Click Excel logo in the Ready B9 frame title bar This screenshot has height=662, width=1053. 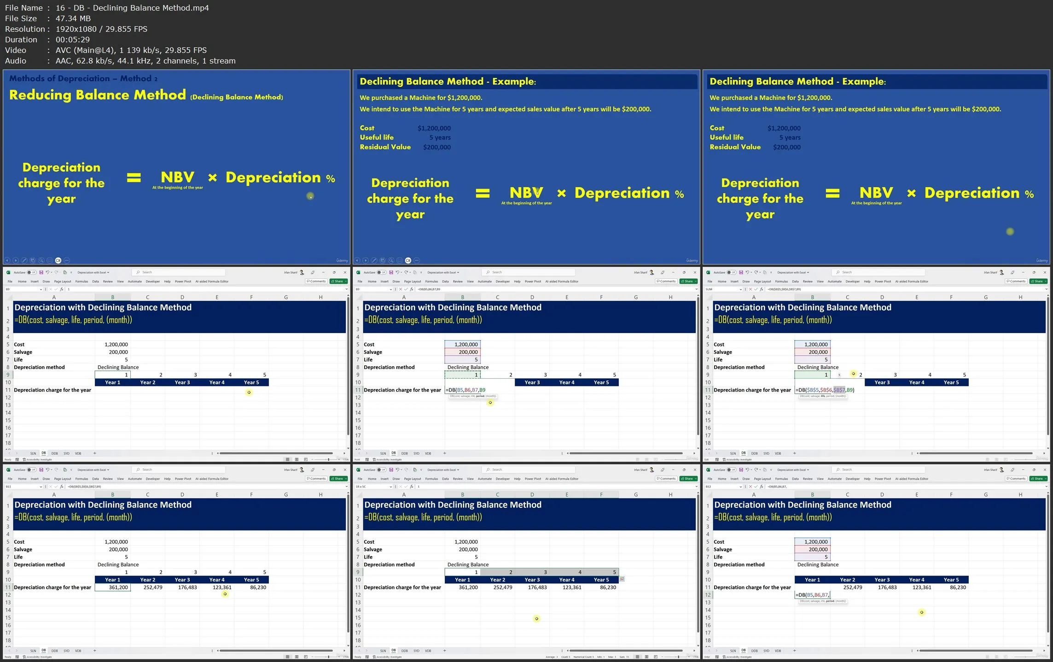pos(8,272)
